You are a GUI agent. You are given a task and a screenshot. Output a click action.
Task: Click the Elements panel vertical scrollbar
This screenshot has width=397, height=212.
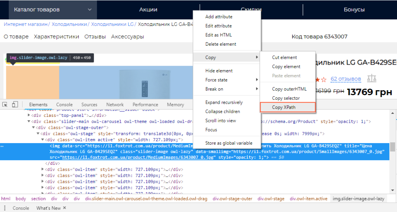click(x=392, y=147)
